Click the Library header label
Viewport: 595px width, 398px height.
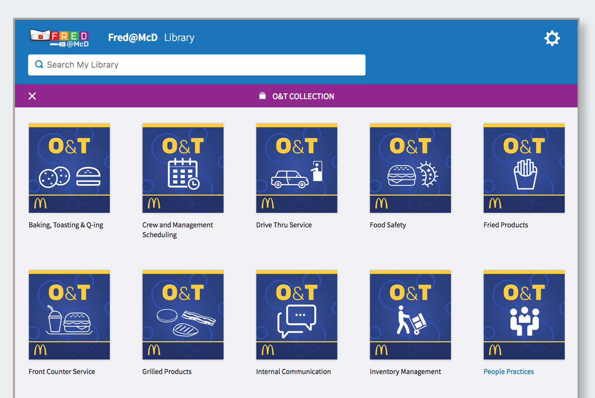coord(179,37)
